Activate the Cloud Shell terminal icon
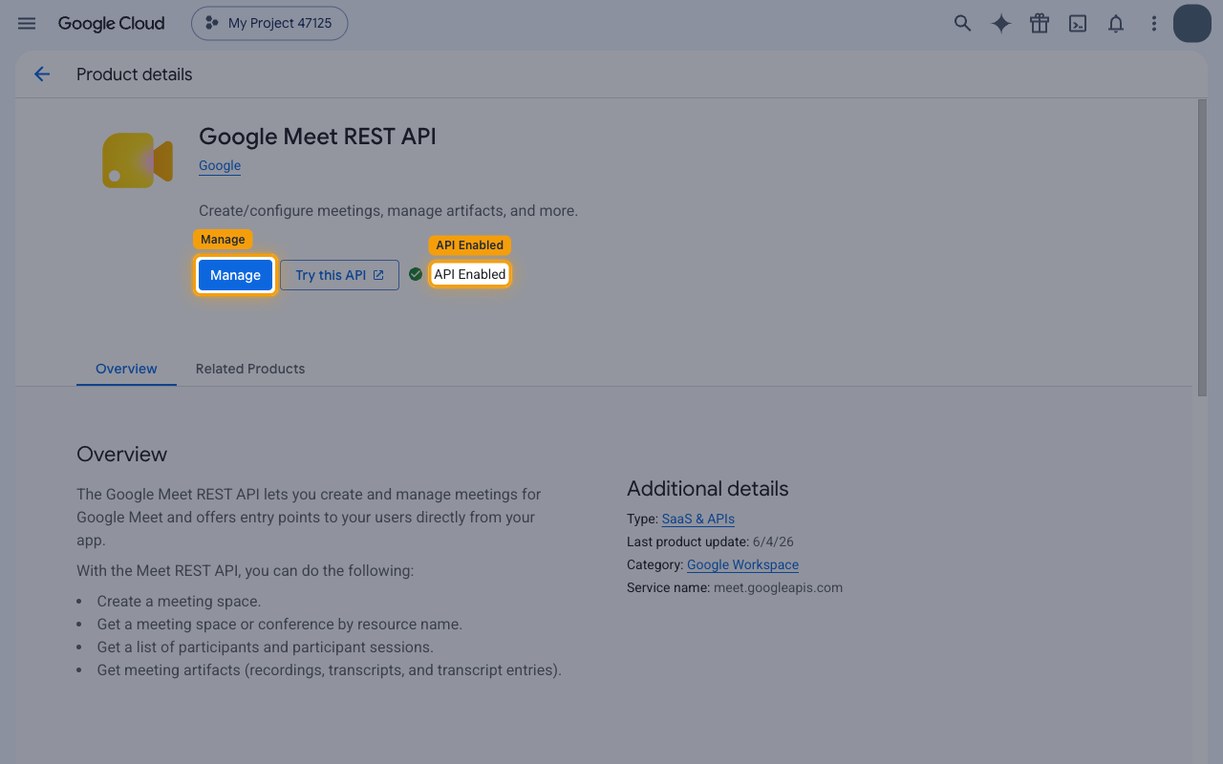 tap(1078, 24)
